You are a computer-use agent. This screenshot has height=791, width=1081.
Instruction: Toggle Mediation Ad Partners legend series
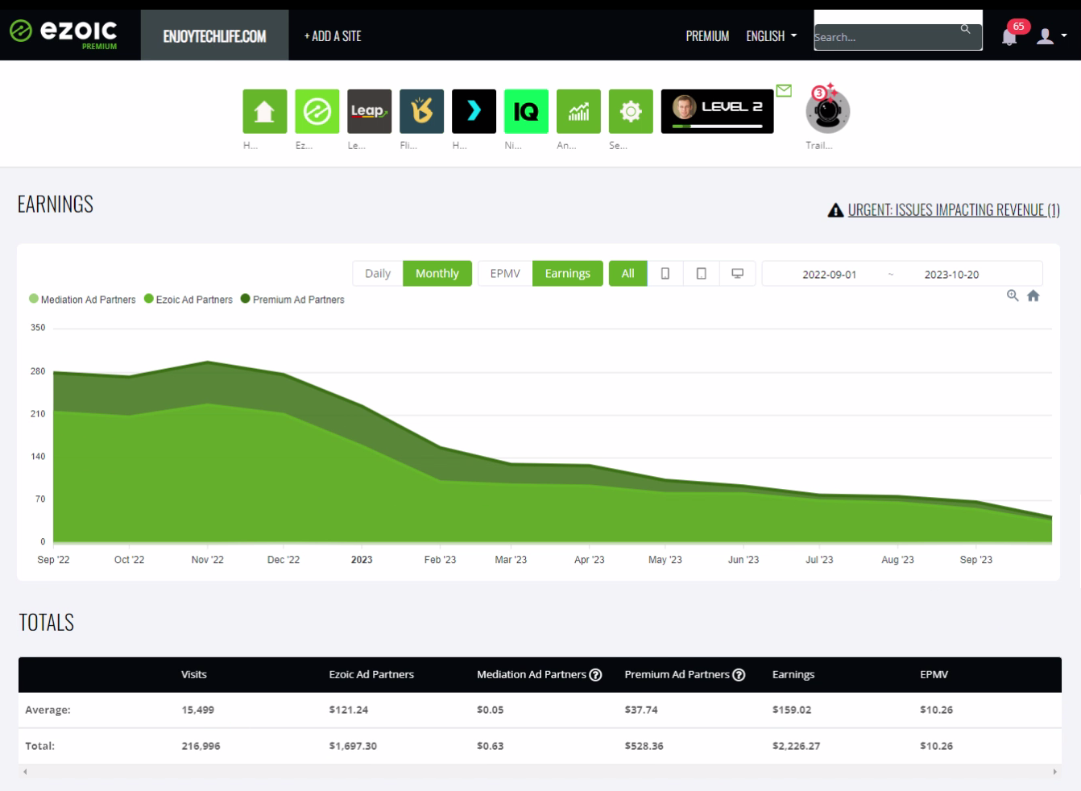coord(82,299)
